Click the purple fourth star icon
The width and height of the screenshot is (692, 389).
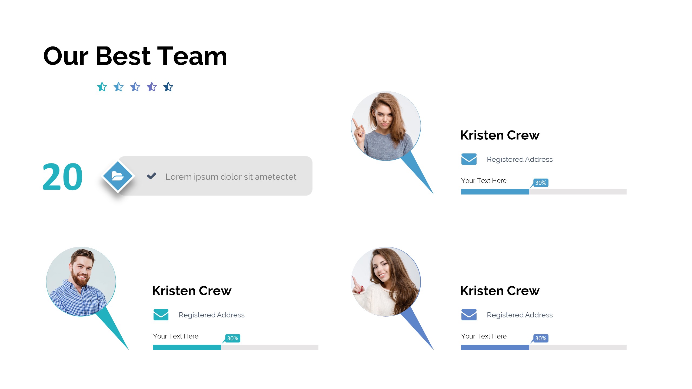(152, 87)
